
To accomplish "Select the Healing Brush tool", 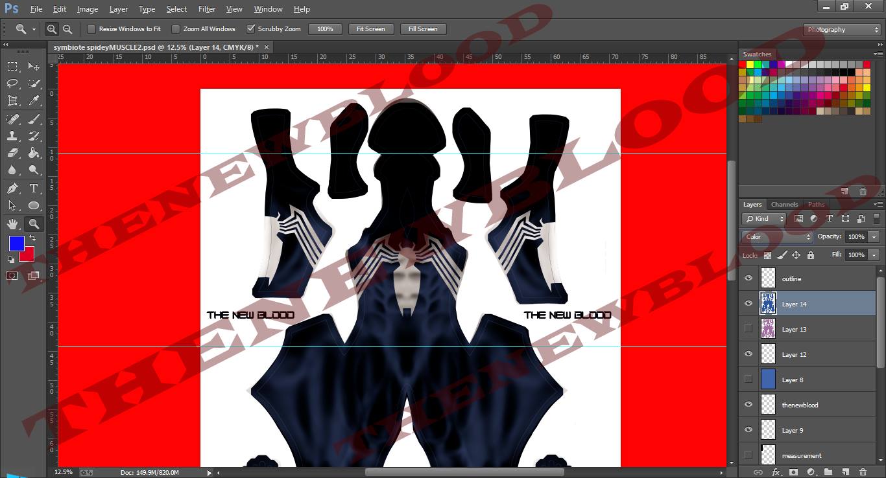I will 12,119.
